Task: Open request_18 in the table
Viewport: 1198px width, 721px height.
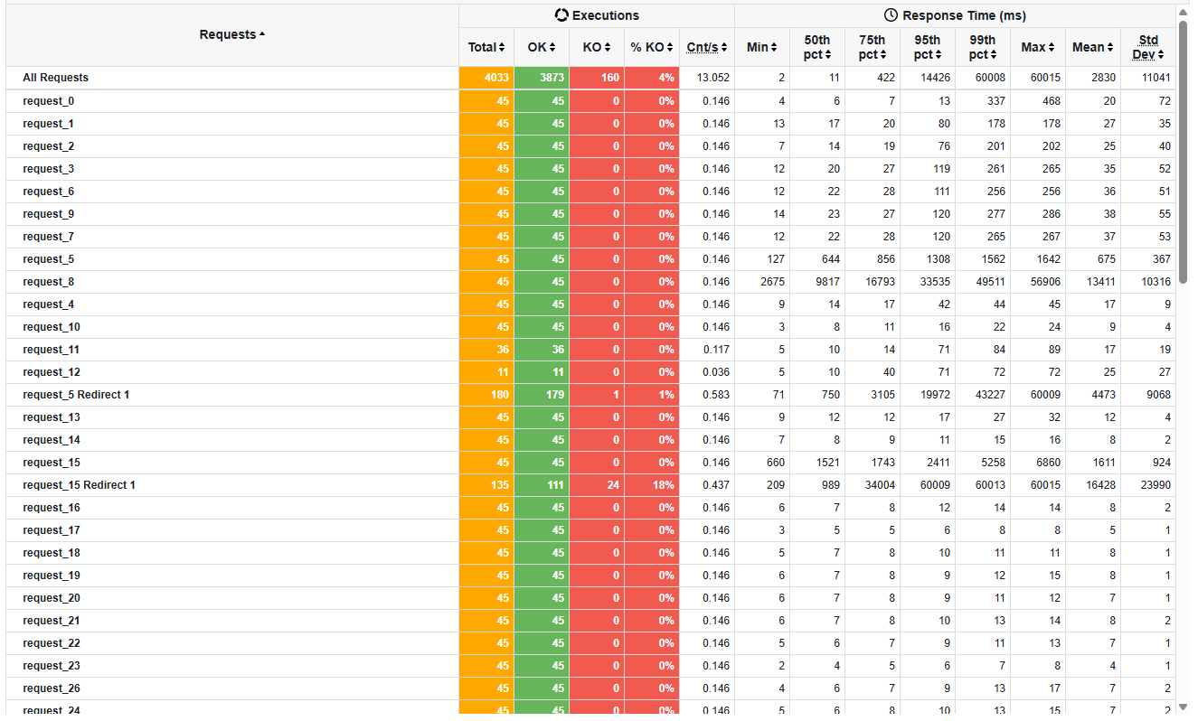Action: (x=52, y=553)
